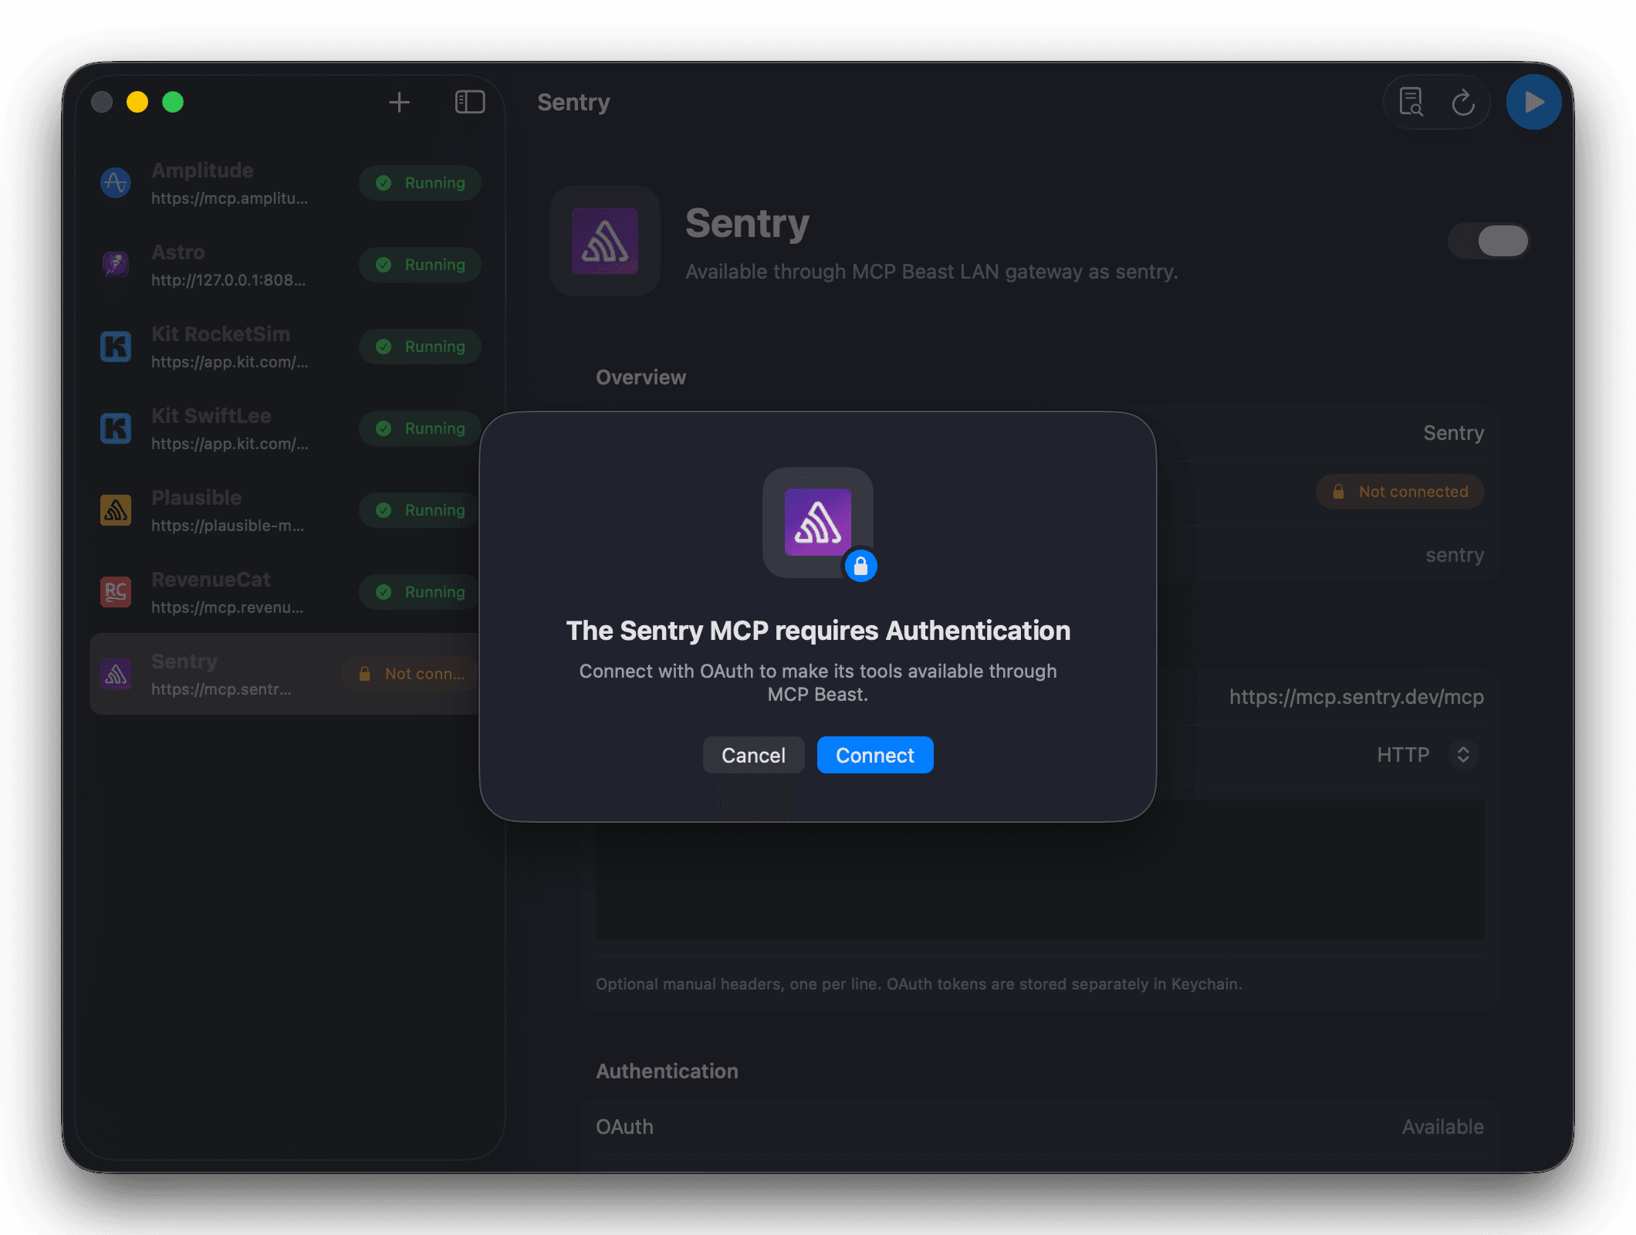
Task: Click the Connect button in the dialog
Action: (x=874, y=755)
